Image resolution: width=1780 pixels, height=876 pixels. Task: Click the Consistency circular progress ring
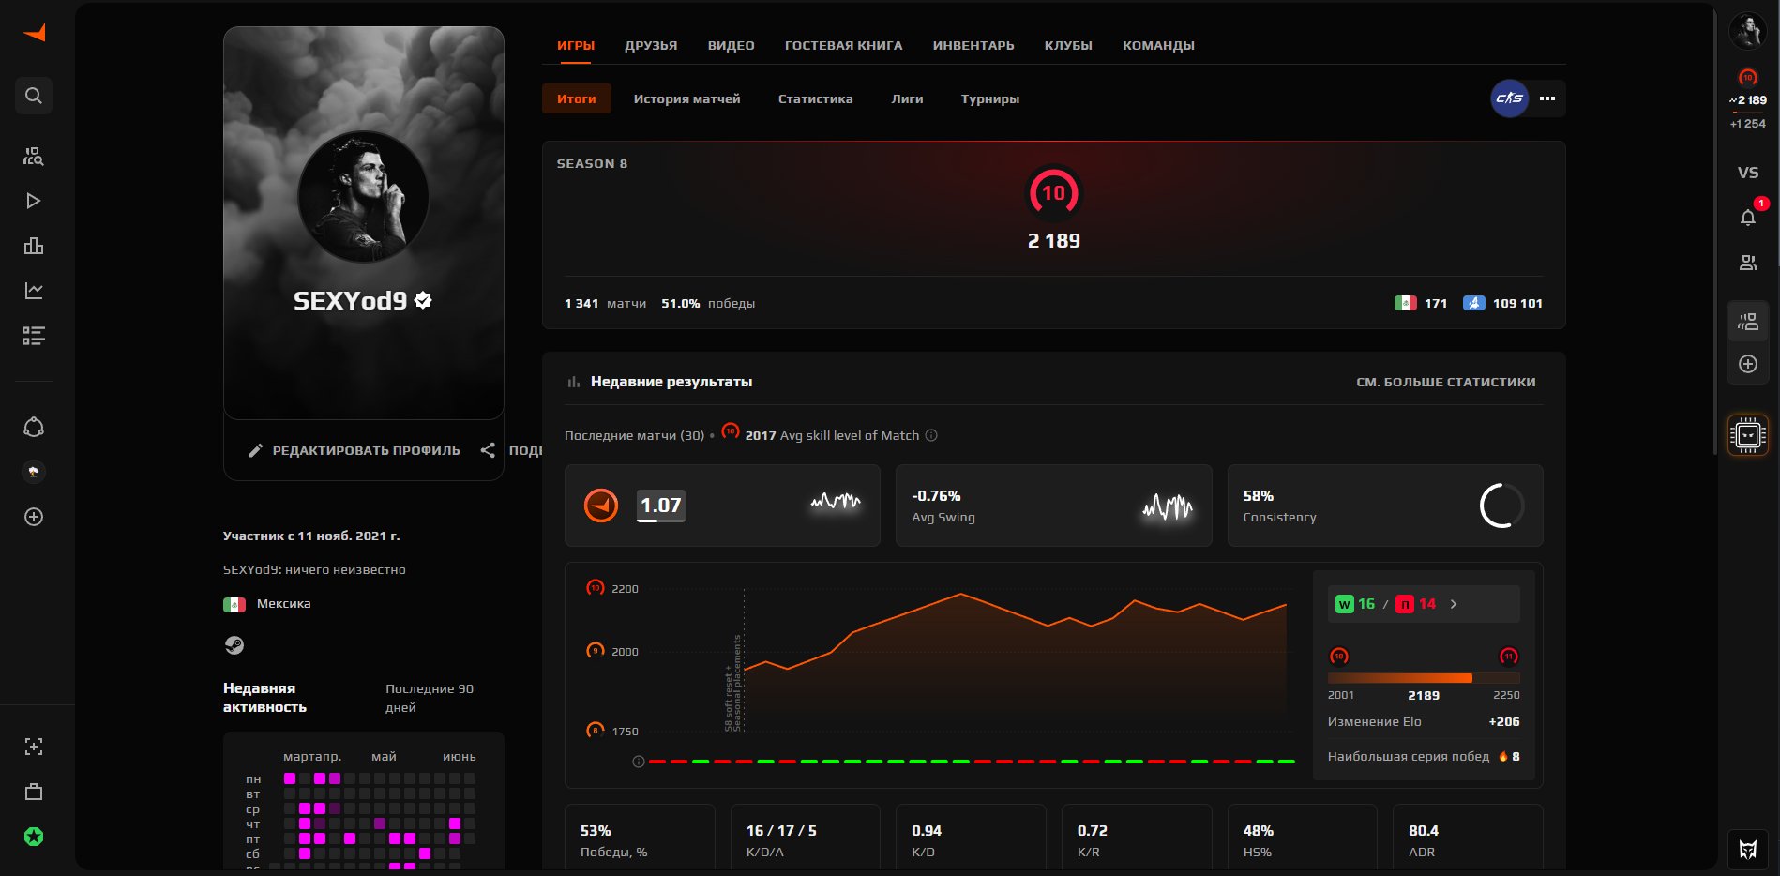[x=1501, y=506]
